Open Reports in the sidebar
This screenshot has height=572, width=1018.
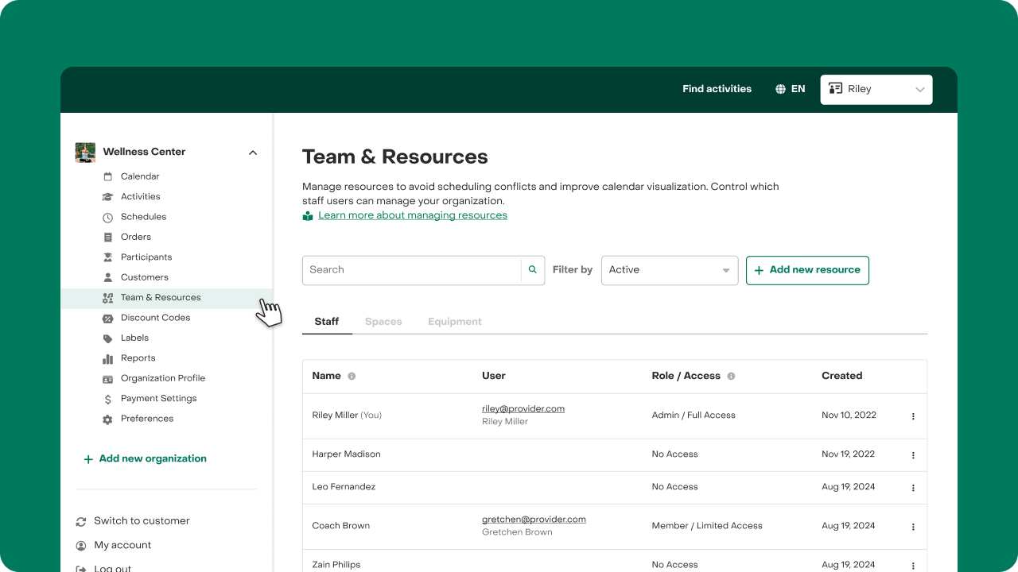click(138, 358)
